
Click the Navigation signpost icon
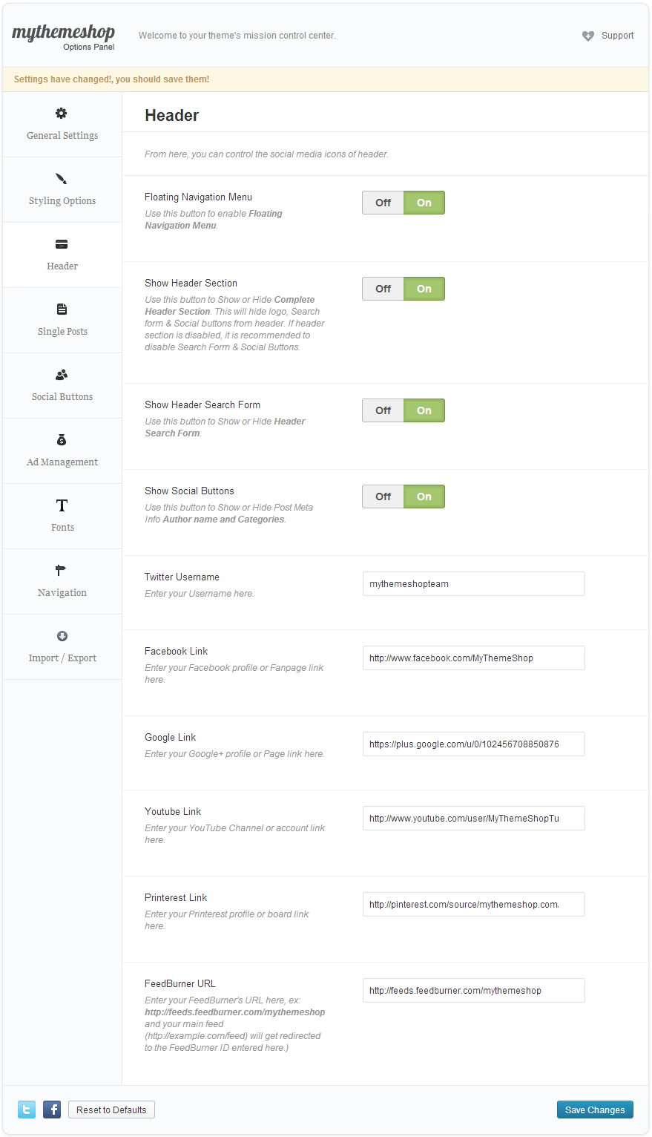pyautogui.click(x=62, y=571)
